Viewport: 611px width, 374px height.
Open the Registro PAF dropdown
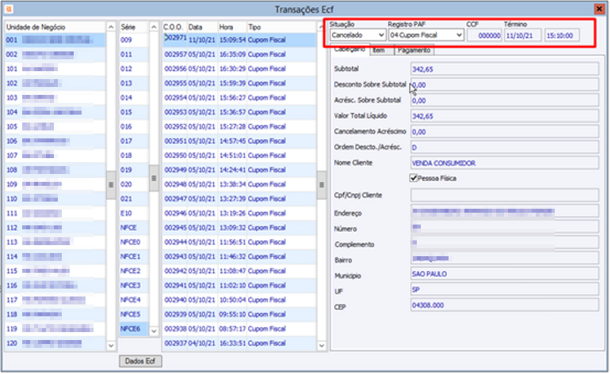coord(426,35)
